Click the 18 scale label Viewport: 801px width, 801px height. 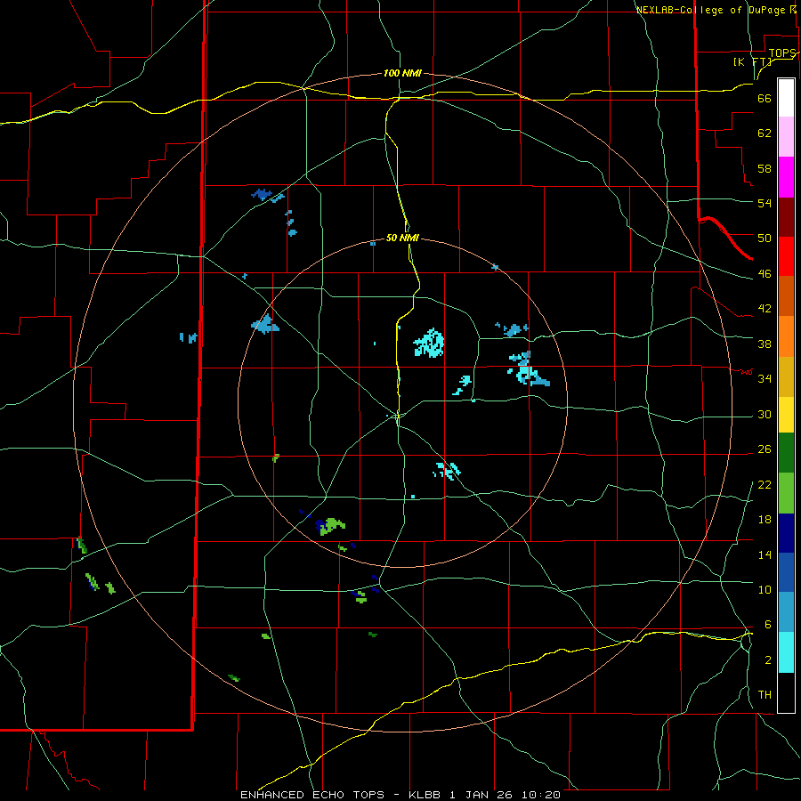(765, 520)
